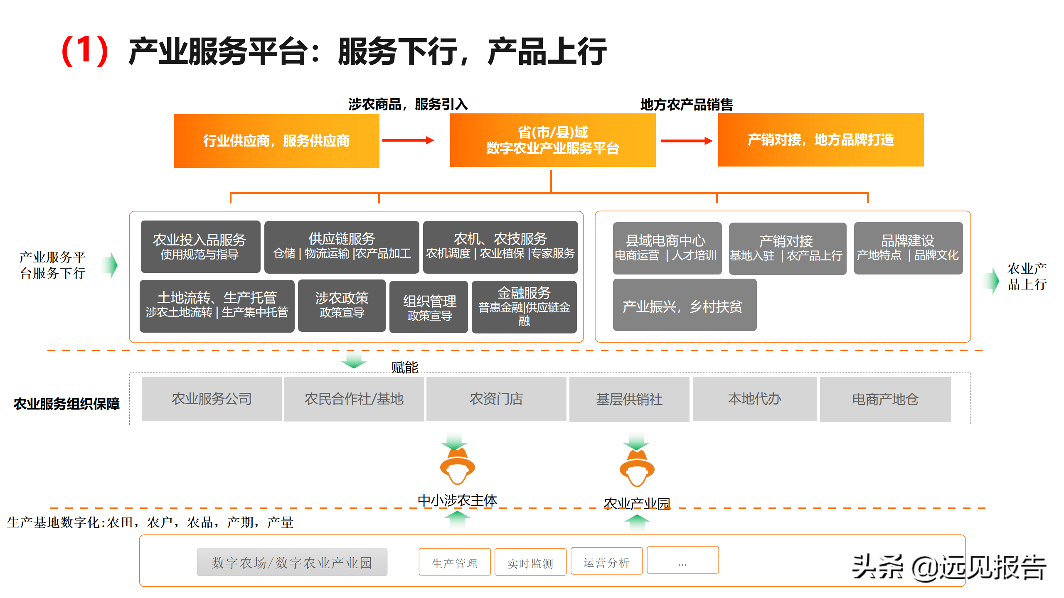Click red arrow after 行业供应商 box

coord(407,140)
